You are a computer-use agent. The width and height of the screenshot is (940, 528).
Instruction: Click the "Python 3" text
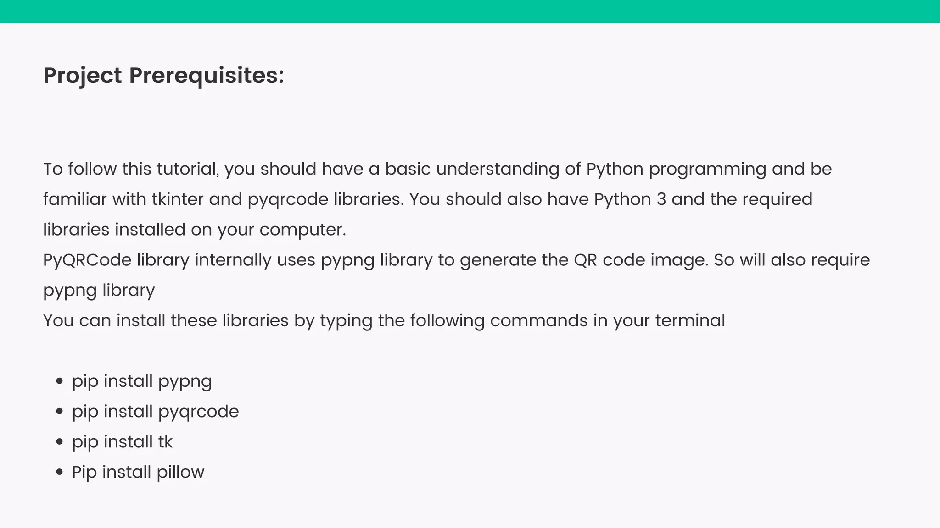click(x=630, y=199)
